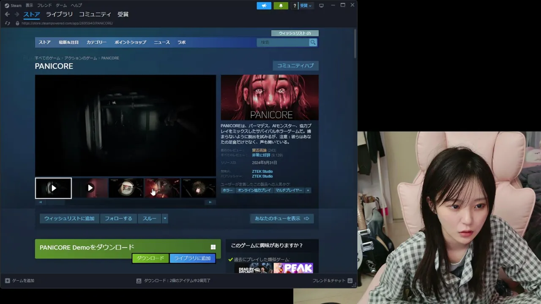Viewport: 541px width, 304px height.
Task: Expand the スルー options dropdown arrow
Action: pyautogui.click(x=165, y=218)
